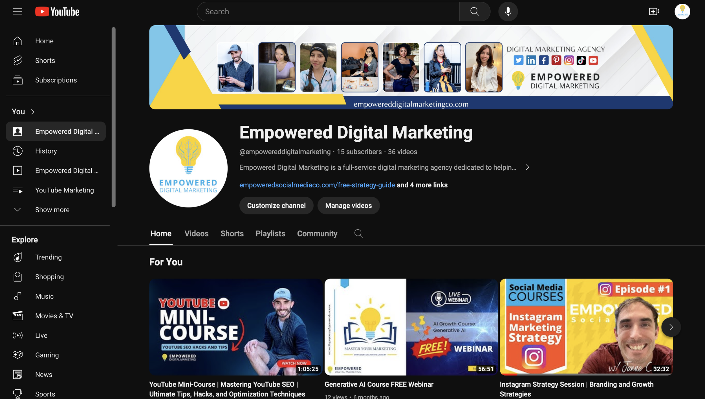This screenshot has height=399, width=705.
Task: Open watch History
Action: pos(56,151)
